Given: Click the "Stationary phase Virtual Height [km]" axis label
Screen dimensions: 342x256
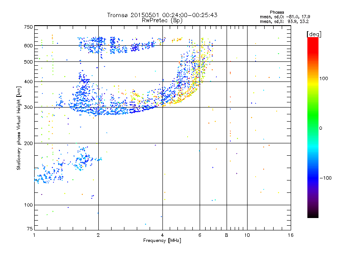Looking at the screenshot, I should (18, 128).
